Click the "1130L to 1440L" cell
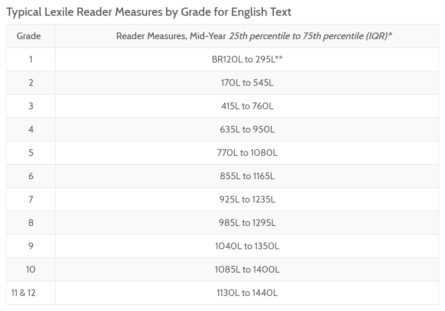This screenshot has height=311, width=445. [x=247, y=293]
